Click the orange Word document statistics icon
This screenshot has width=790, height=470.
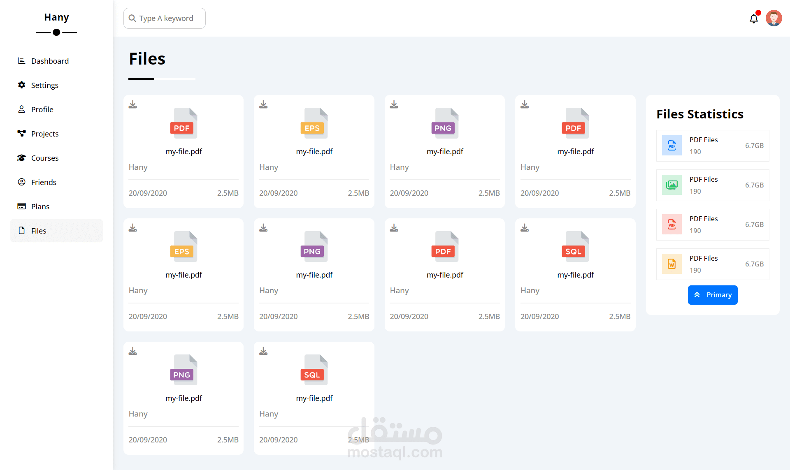671,264
